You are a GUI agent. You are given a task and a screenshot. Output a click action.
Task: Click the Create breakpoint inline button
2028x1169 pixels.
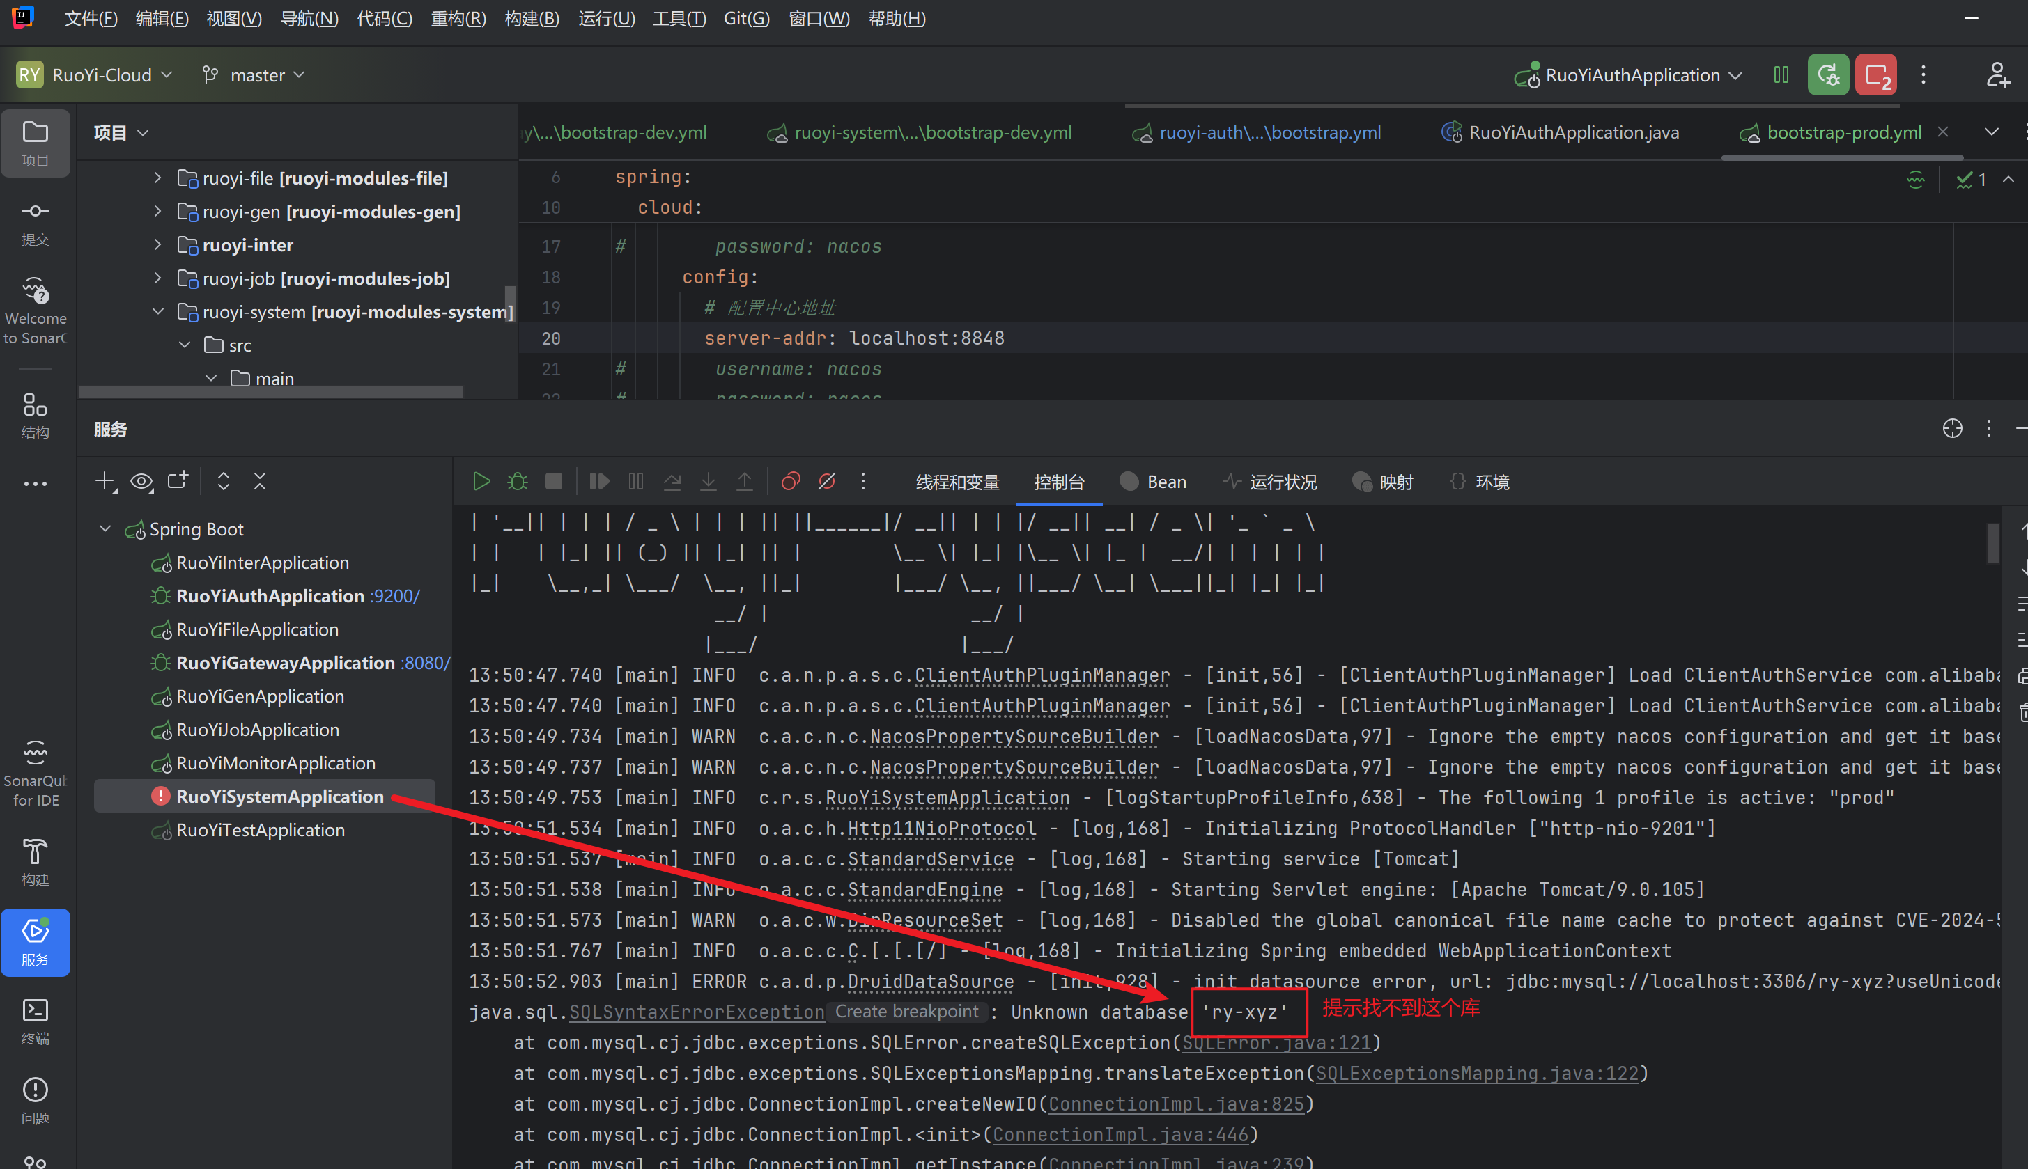(x=906, y=1012)
